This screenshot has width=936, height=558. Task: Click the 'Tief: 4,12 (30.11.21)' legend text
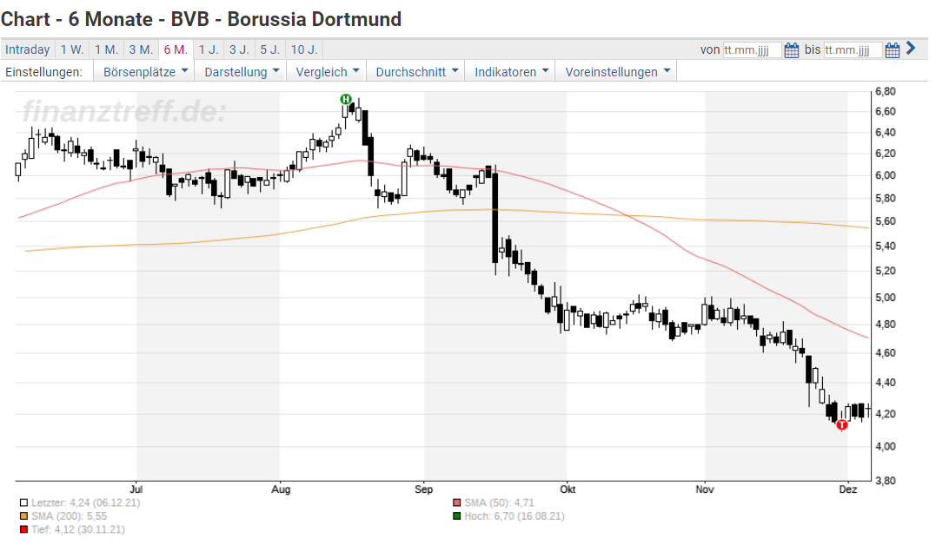pyautogui.click(x=77, y=529)
